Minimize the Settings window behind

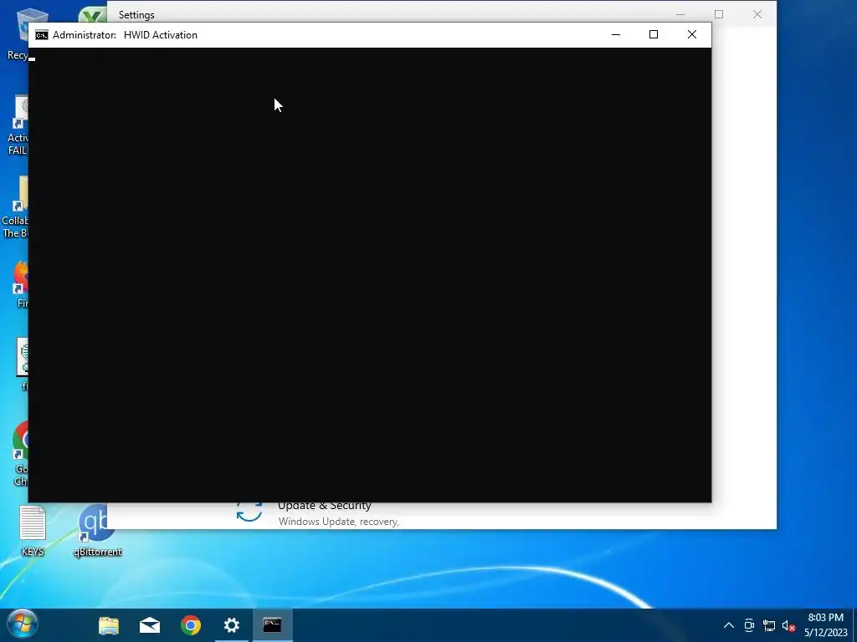(680, 14)
